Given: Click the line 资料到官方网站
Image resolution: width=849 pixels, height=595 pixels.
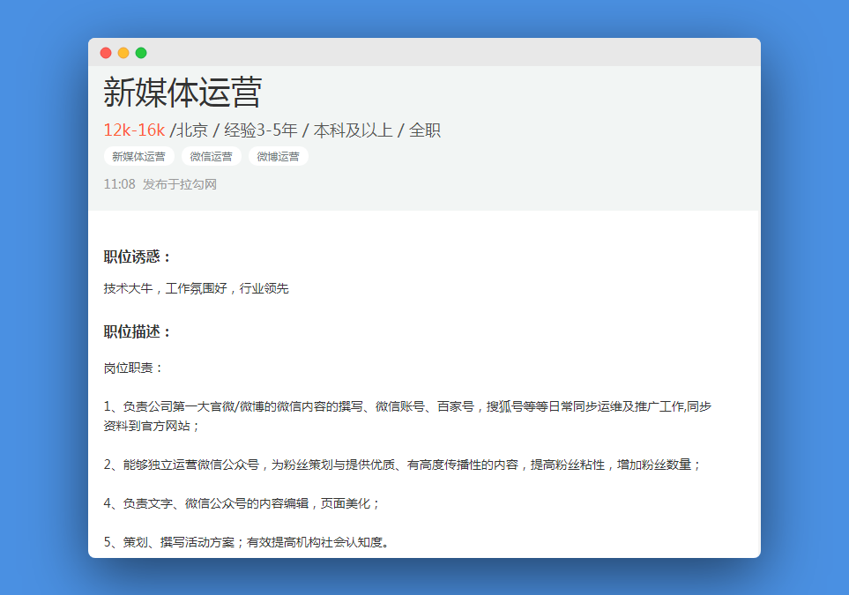Looking at the screenshot, I should point(151,426).
